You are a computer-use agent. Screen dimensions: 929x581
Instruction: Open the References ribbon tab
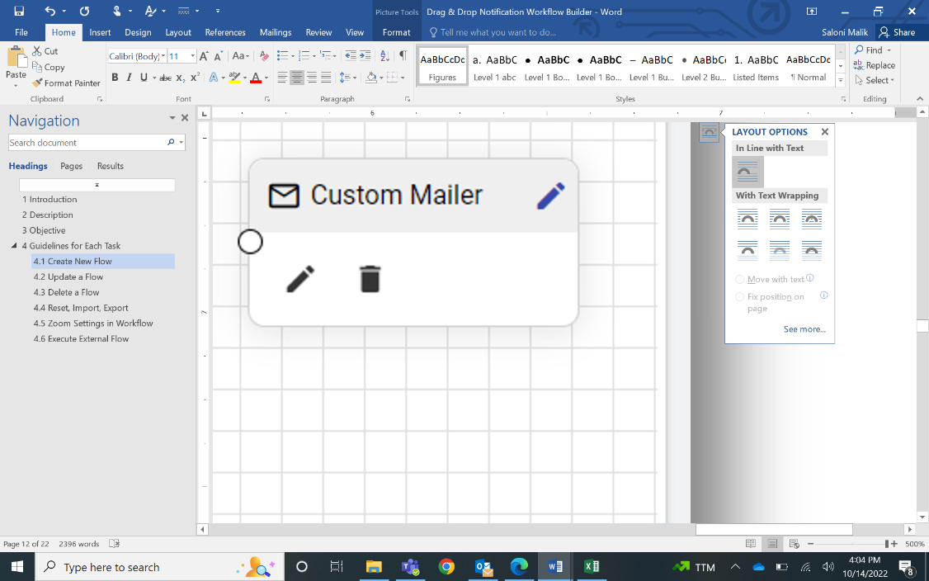225,32
